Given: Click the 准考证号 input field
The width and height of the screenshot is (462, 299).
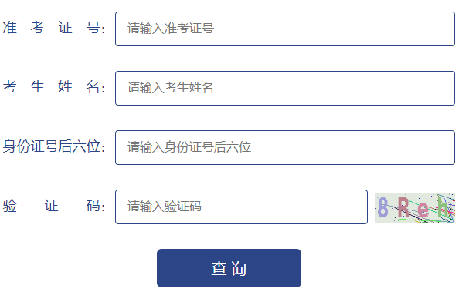Looking at the screenshot, I should pyautogui.click(x=285, y=29).
